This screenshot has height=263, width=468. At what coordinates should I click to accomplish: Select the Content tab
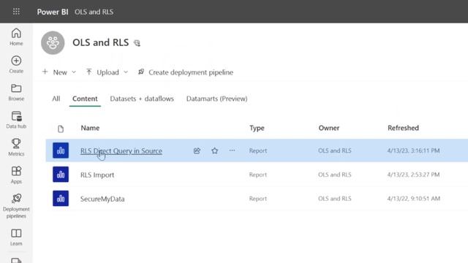(x=85, y=99)
